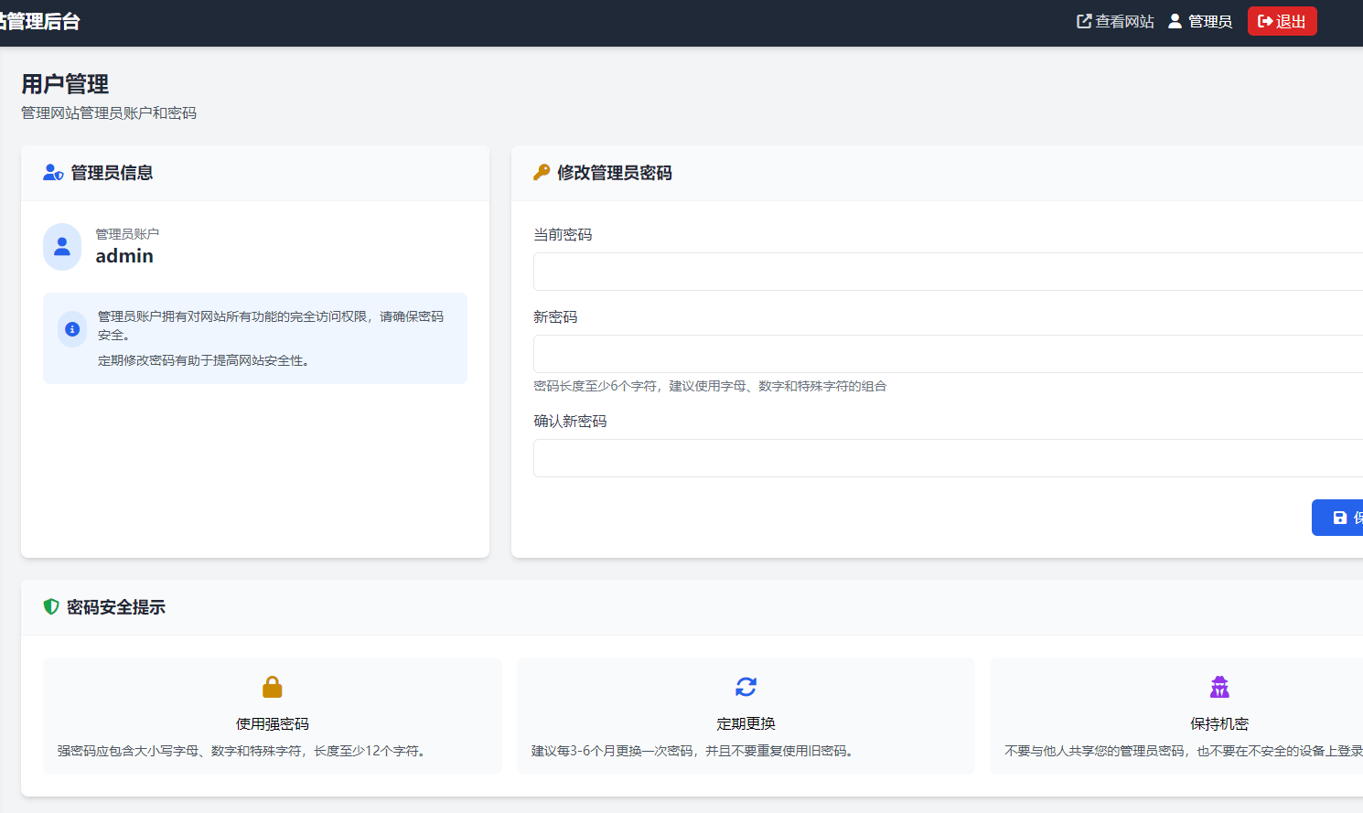Screen dimensions: 1363x813
Task: Click the 查看网站 external link icon
Action: 1084,21
